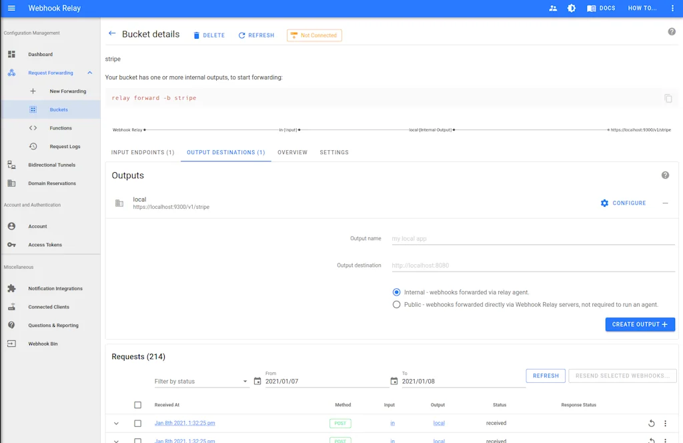Expand the first Jan 8th request row

click(115, 423)
